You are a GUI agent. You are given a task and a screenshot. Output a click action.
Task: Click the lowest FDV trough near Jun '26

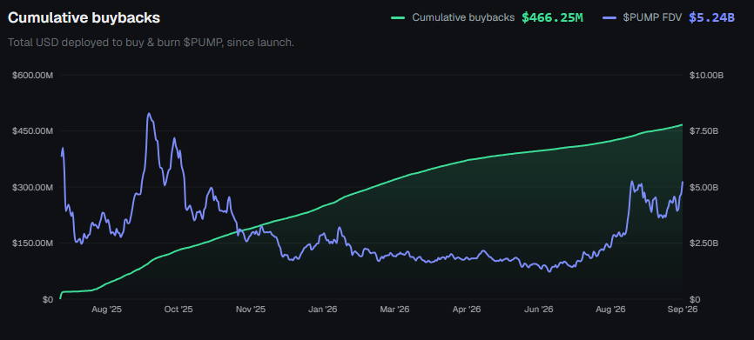(x=549, y=272)
